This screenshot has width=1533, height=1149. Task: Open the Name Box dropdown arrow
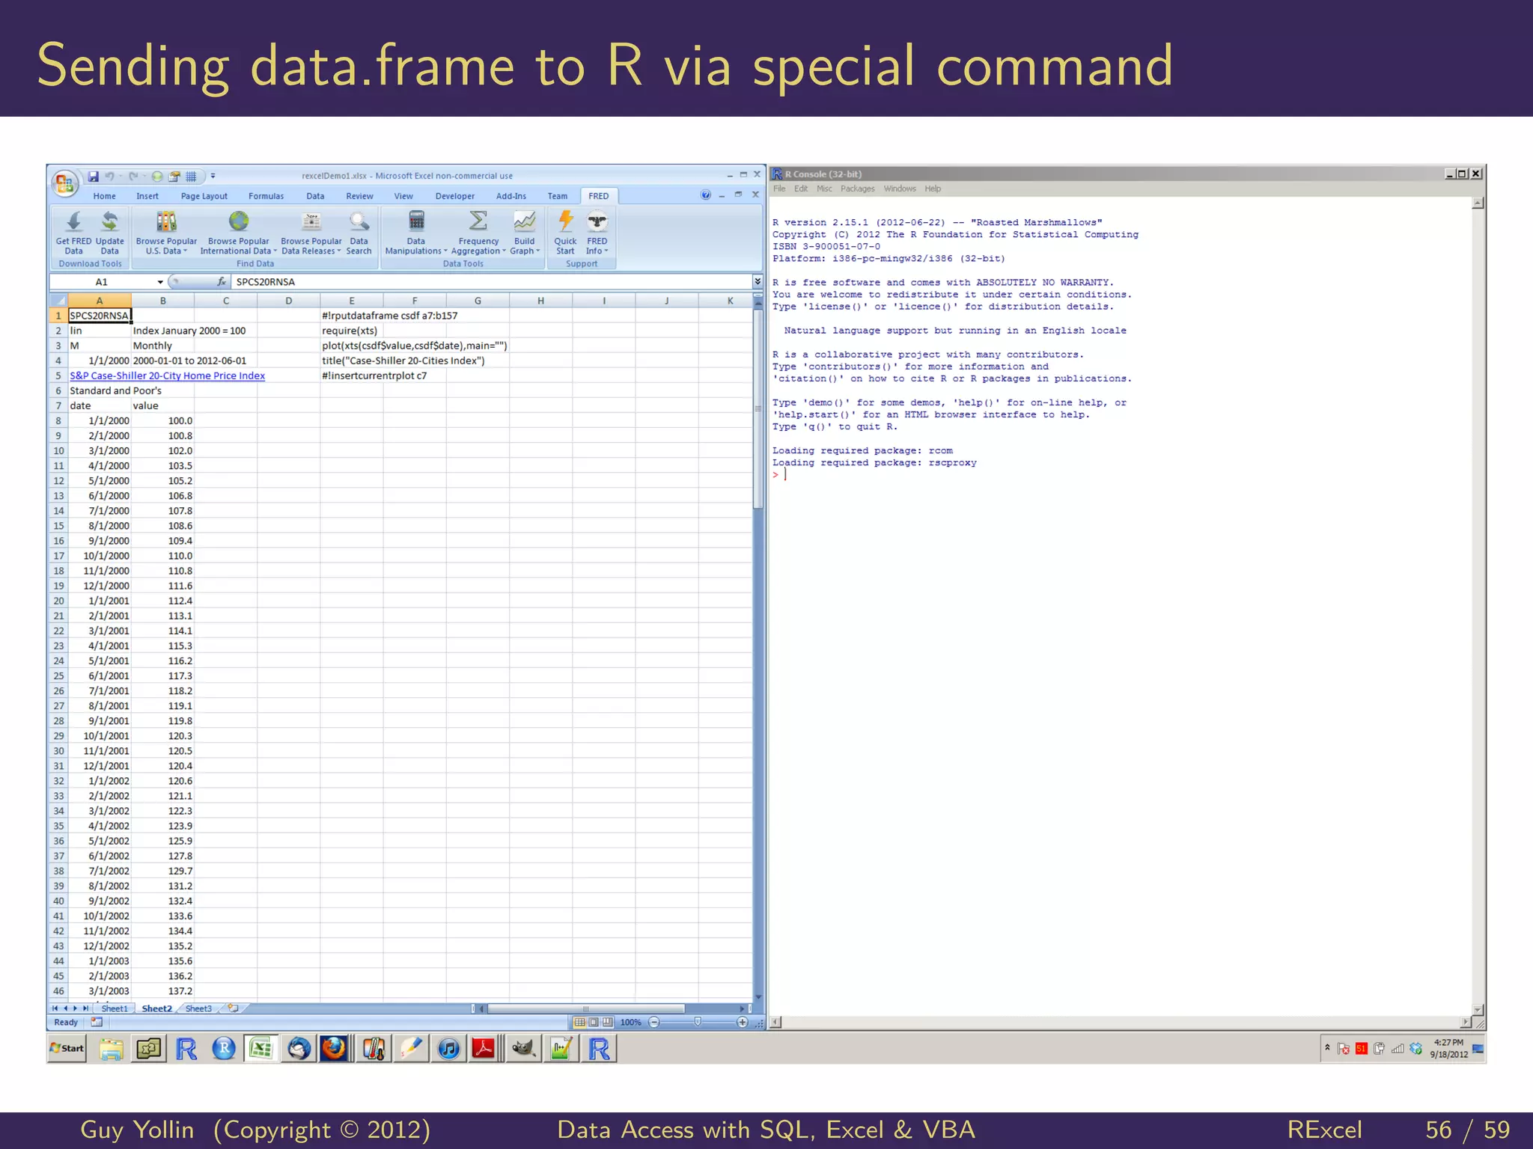tap(159, 282)
